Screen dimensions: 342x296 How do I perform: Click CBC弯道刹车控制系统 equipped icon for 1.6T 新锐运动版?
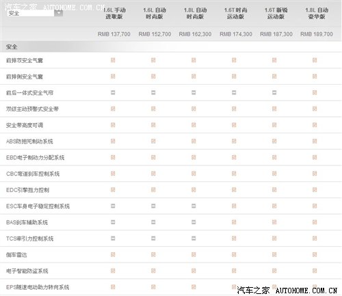pyautogui.click(x=274, y=174)
